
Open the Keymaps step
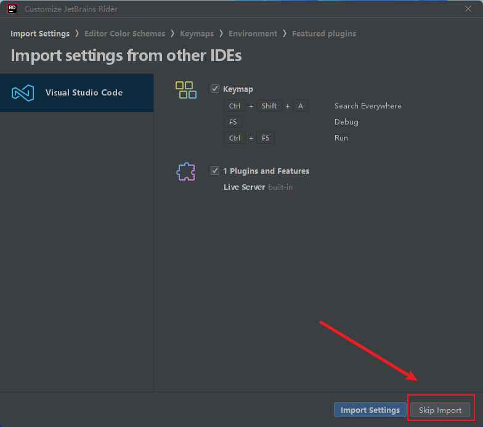point(197,33)
